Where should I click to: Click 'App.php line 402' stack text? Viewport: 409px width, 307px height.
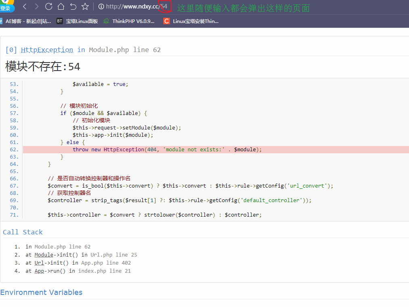coord(106,263)
